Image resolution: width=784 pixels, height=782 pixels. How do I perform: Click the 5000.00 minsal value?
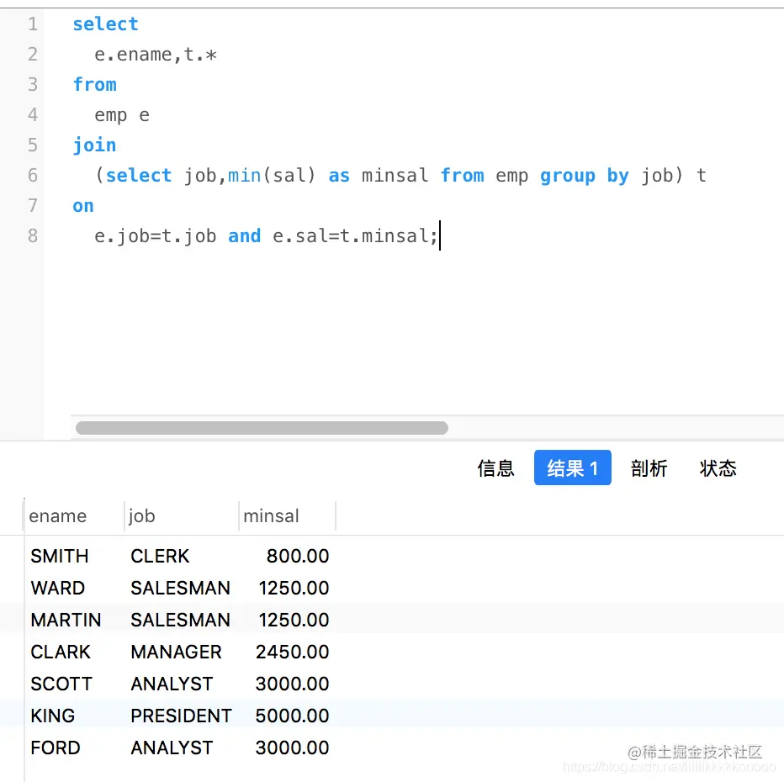(293, 716)
